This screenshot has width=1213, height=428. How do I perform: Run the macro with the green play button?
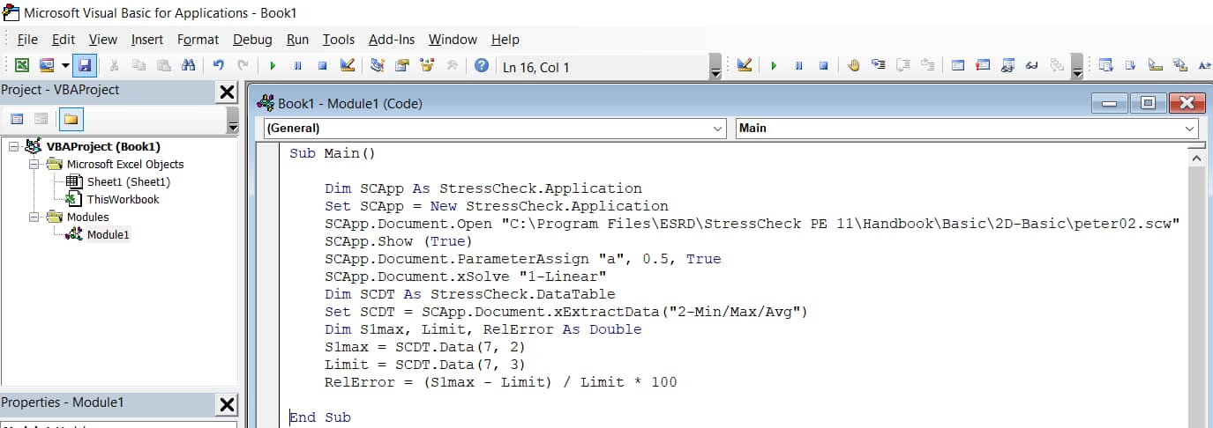[273, 66]
